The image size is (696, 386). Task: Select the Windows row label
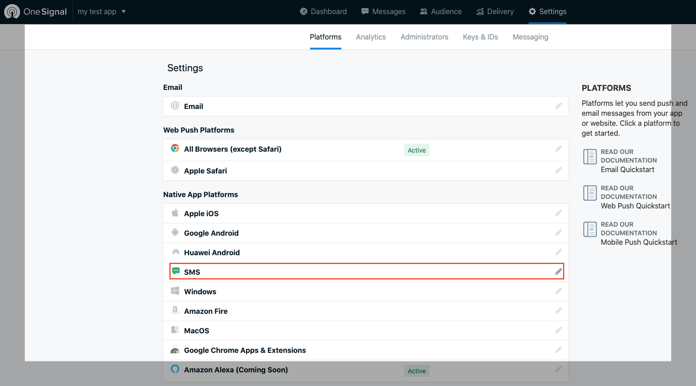(200, 292)
